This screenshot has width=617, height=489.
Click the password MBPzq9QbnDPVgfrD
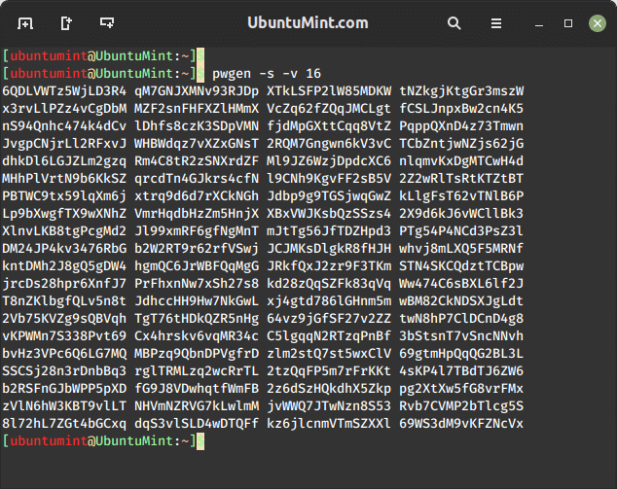pos(197,354)
